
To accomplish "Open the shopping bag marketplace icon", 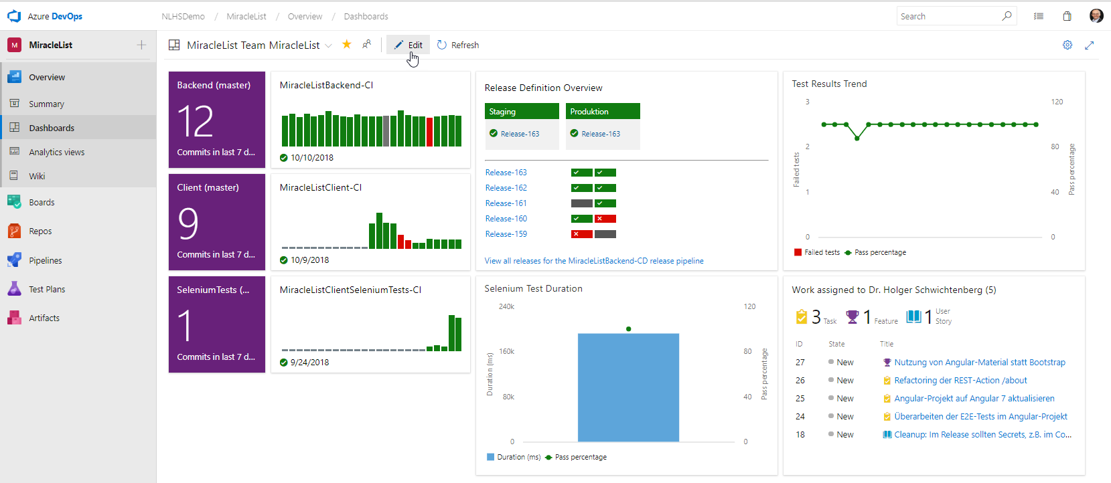I will coord(1067,16).
